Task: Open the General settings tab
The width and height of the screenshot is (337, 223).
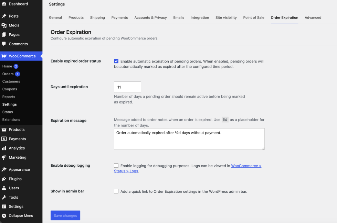Action: pyautogui.click(x=55, y=18)
